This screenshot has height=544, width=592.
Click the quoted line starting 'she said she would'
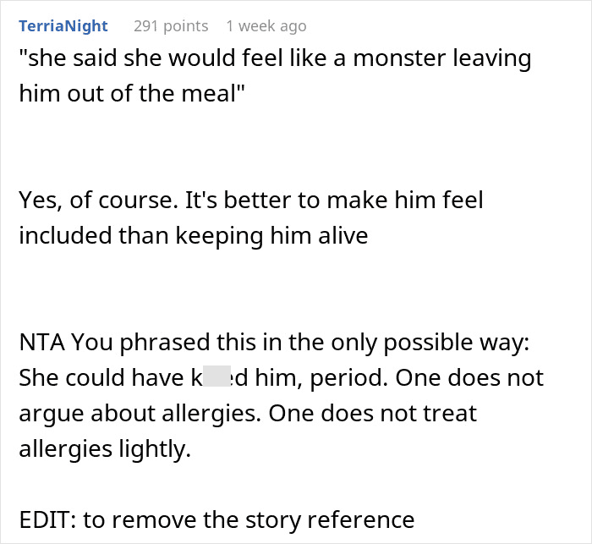pos(275,59)
